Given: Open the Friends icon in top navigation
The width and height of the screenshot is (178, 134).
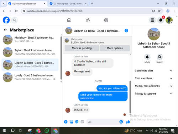Looking at the screenshot, I should click(88, 20).
